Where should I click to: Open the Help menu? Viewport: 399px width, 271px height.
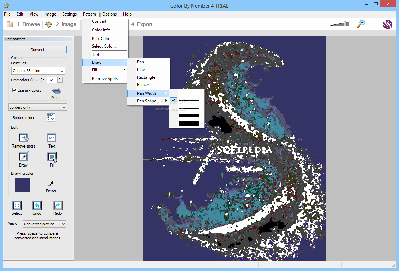(x=127, y=14)
